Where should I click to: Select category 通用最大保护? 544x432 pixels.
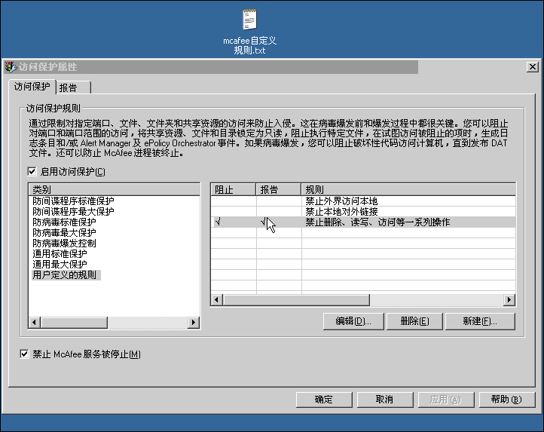(x=60, y=265)
